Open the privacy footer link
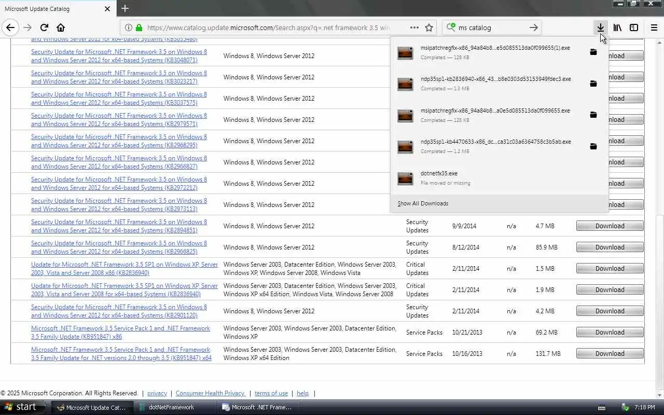The image size is (664, 415). (157, 393)
